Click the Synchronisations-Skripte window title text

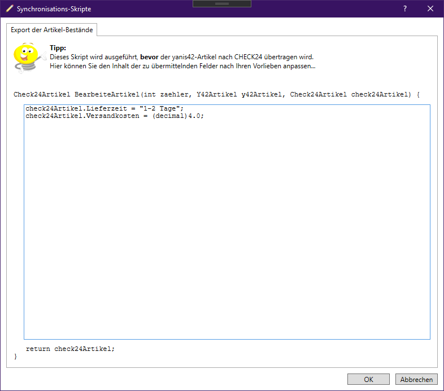[x=54, y=9]
